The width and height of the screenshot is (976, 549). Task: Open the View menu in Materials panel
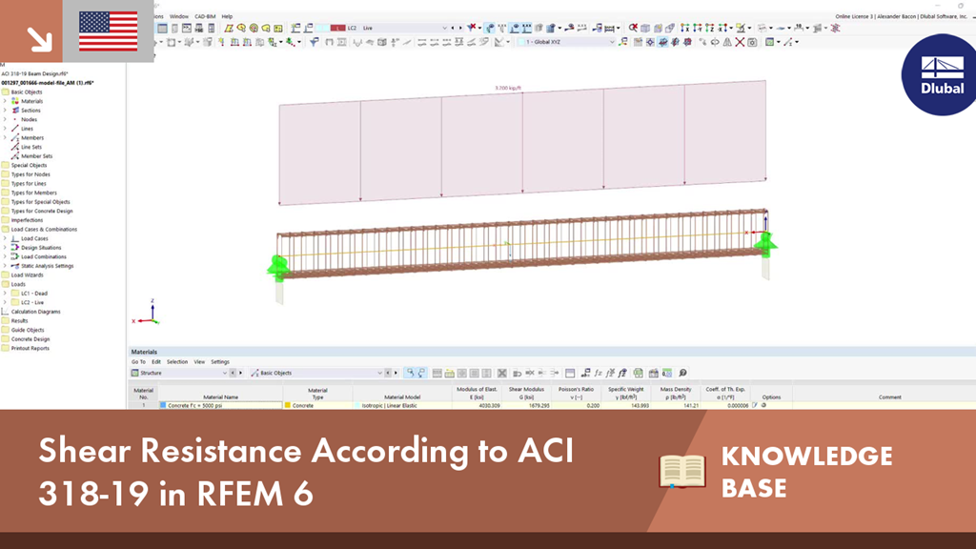click(x=199, y=361)
